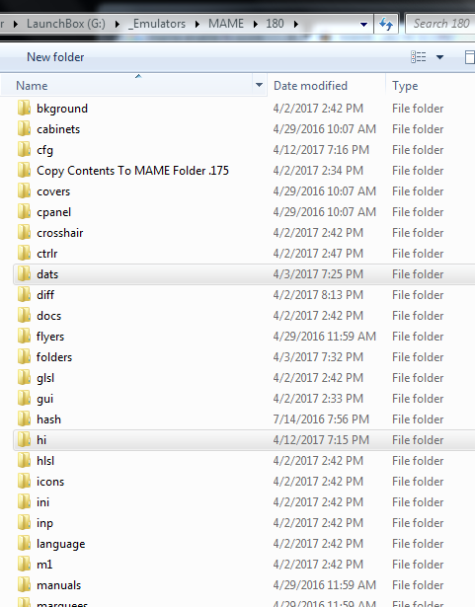Click the icons folder icon
This screenshot has width=475, height=607.
click(x=24, y=481)
